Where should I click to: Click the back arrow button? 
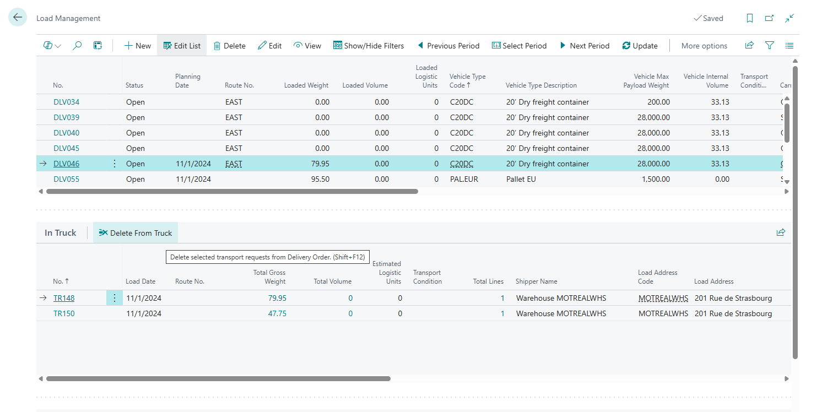pos(18,18)
